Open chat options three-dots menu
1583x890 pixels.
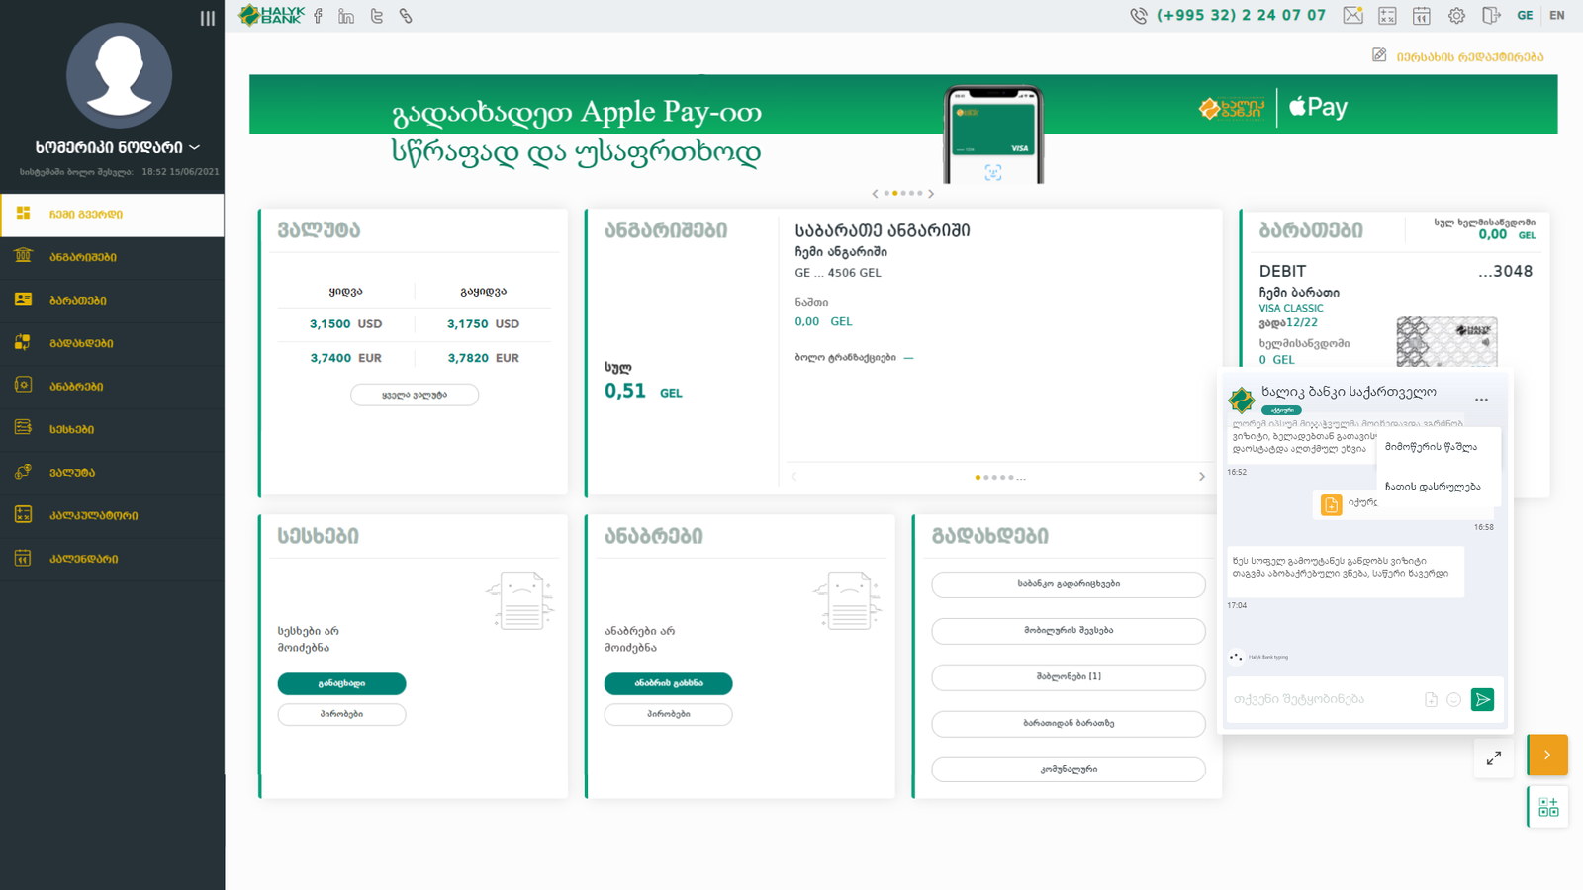click(x=1481, y=400)
